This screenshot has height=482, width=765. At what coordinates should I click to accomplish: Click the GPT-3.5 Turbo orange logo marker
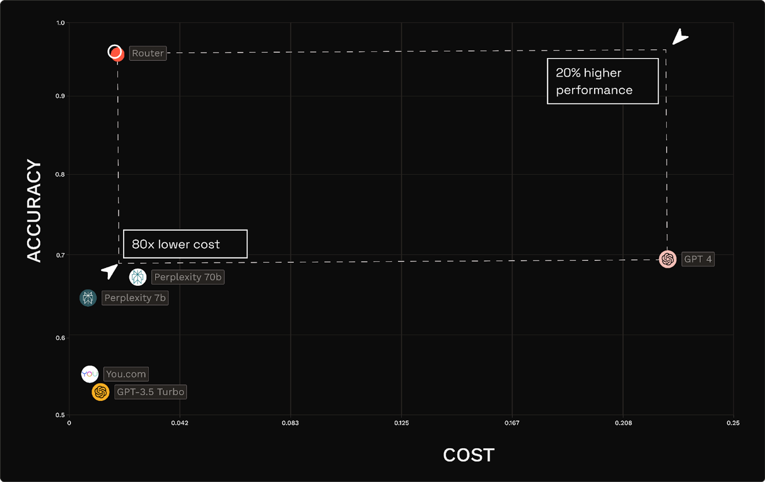pos(101,392)
